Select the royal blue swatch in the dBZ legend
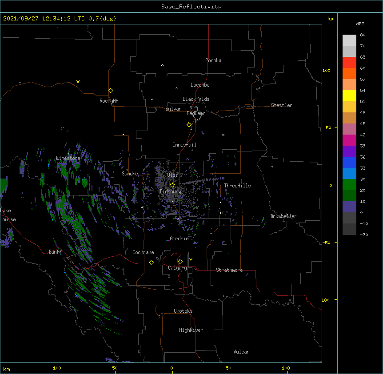The width and height of the screenshot is (383, 374). pos(349,162)
